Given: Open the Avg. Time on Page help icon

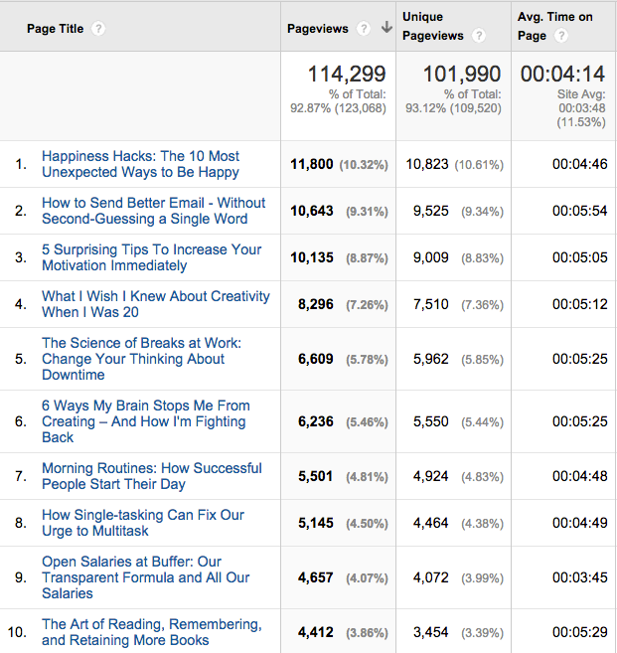Looking at the screenshot, I should point(561,36).
